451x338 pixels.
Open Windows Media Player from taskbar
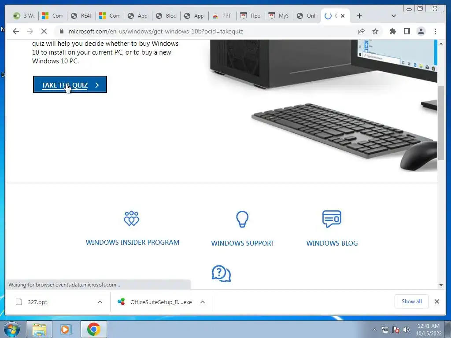66,329
